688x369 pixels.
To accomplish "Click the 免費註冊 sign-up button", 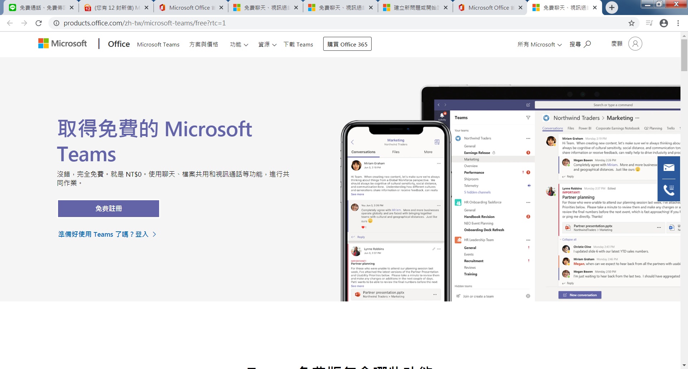I will pyautogui.click(x=109, y=208).
